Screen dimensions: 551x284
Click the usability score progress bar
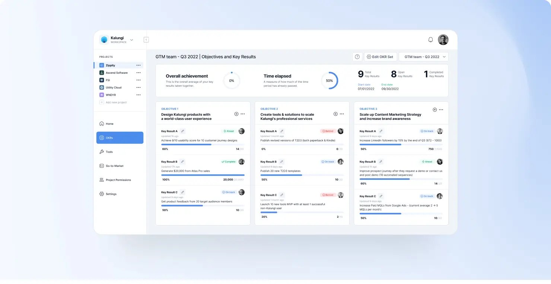tap(203, 144)
